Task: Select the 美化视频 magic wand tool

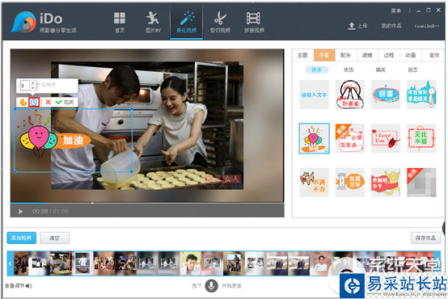Action: [186, 23]
